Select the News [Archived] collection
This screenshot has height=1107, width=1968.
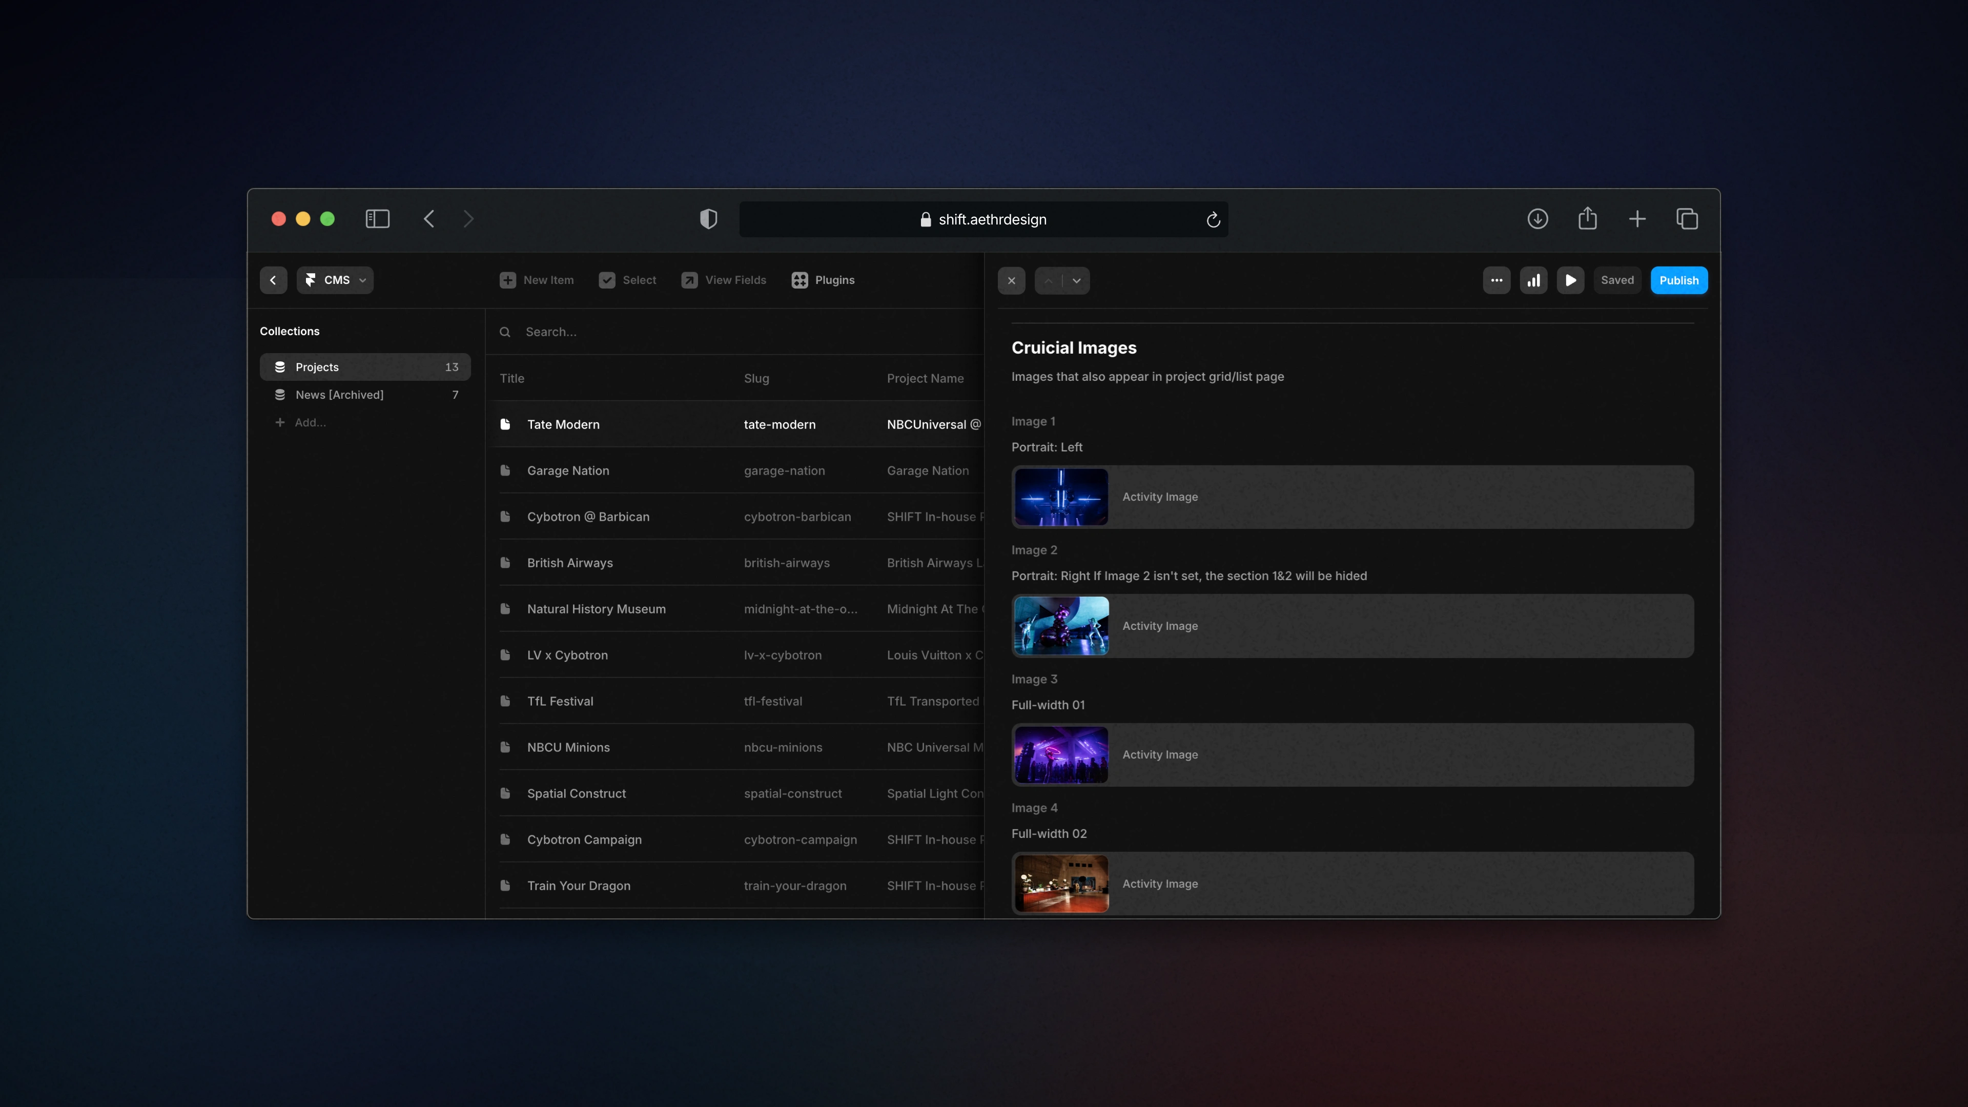(339, 395)
